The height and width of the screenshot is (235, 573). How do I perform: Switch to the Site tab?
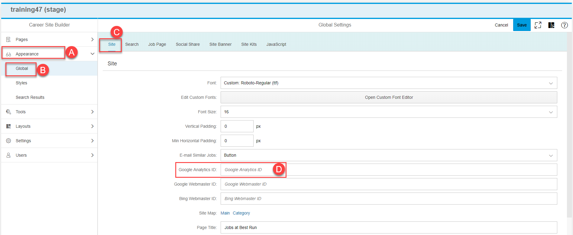[x=112, y=44]
